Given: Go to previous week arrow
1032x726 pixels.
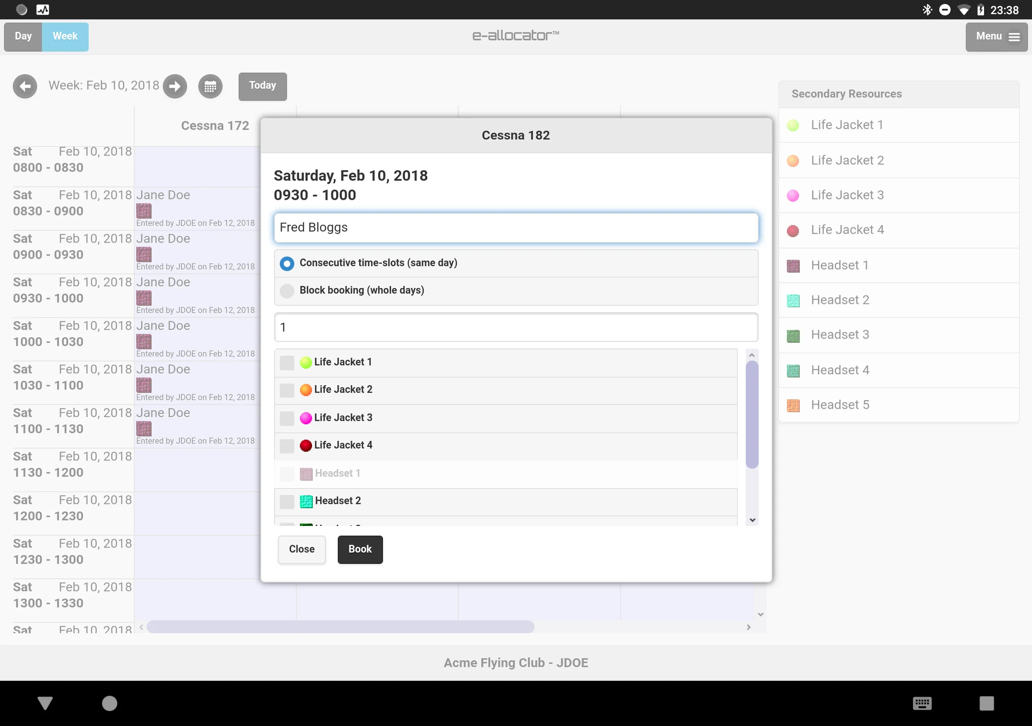Looking at the screenshot, I should (25, 86).
